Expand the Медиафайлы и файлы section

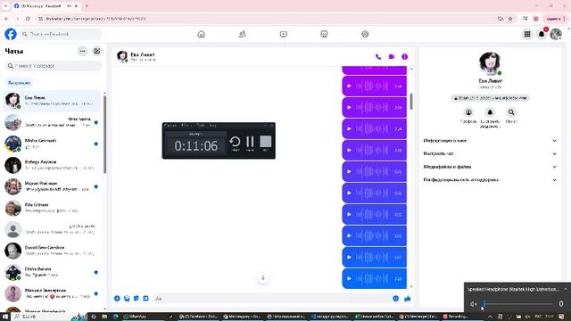tap(490, 167)
